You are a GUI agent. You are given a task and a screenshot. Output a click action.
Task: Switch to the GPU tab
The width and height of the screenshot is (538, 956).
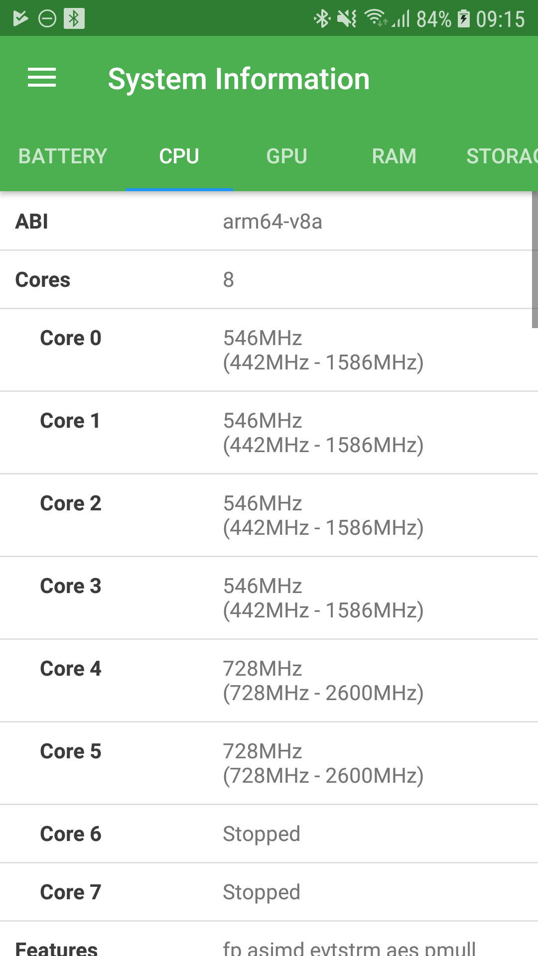pyautogui.click(x=286, y=156)
